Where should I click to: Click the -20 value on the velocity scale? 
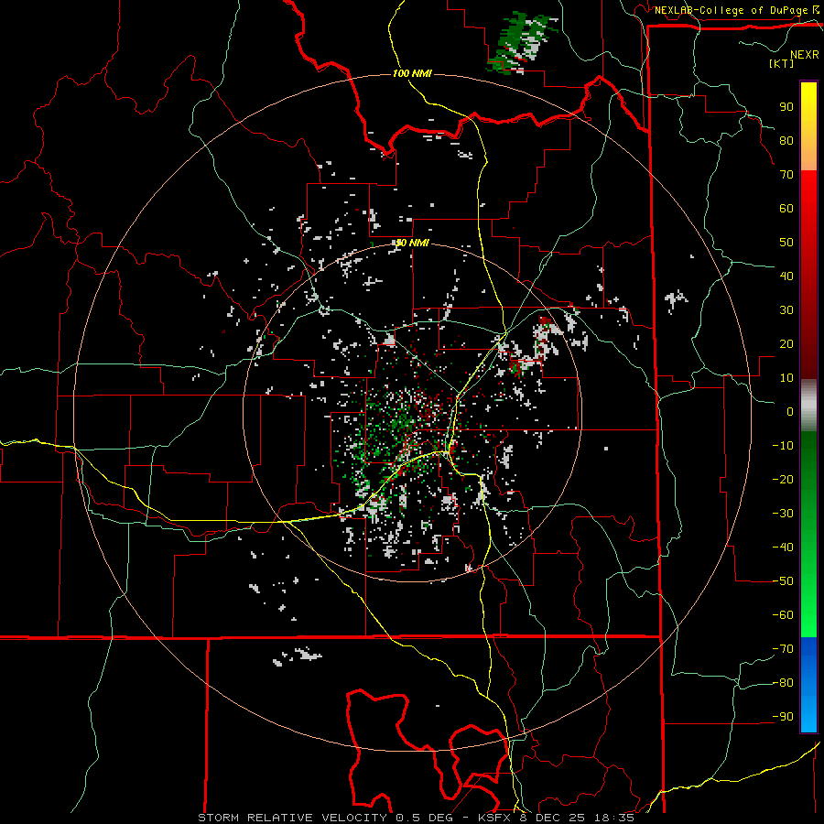tap(783, 480)
